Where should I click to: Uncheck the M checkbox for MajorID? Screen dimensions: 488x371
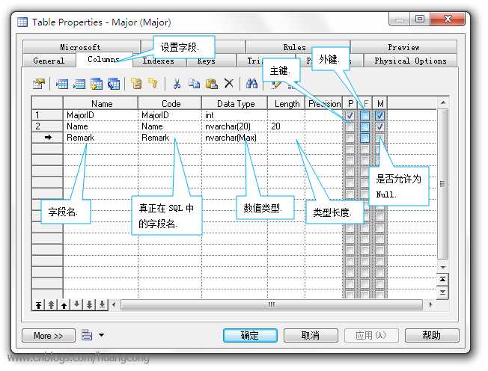tap(379, 115)
